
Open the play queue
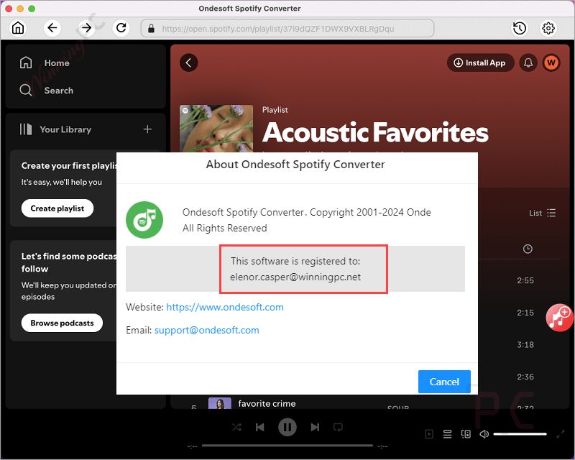pyautogui.click(x=447, y=434)
